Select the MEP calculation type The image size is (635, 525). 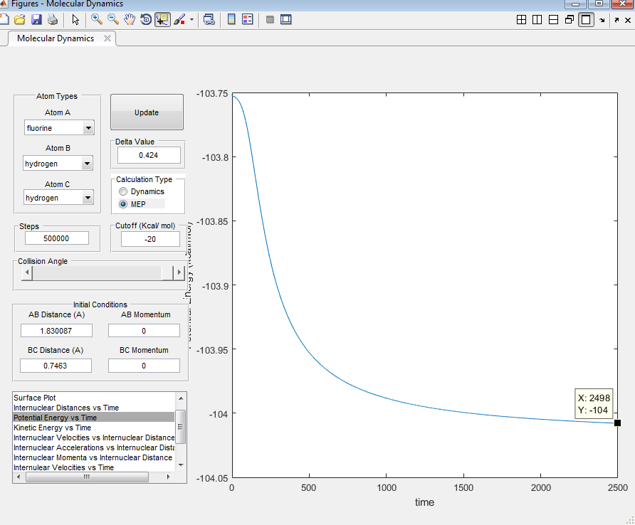click(124, 204)
